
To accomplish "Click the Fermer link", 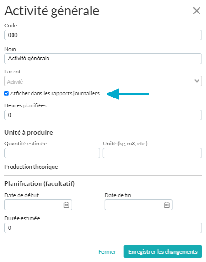I will pos(107,252).
